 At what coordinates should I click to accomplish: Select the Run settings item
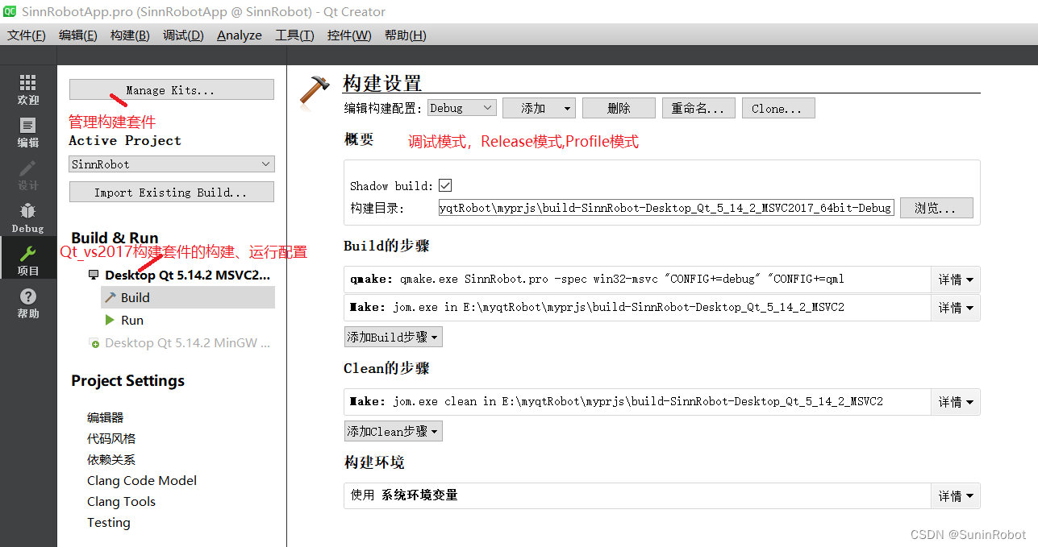point(132,320)
